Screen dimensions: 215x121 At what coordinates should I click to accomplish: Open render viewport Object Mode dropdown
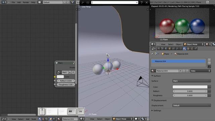(x=193, y=44)
